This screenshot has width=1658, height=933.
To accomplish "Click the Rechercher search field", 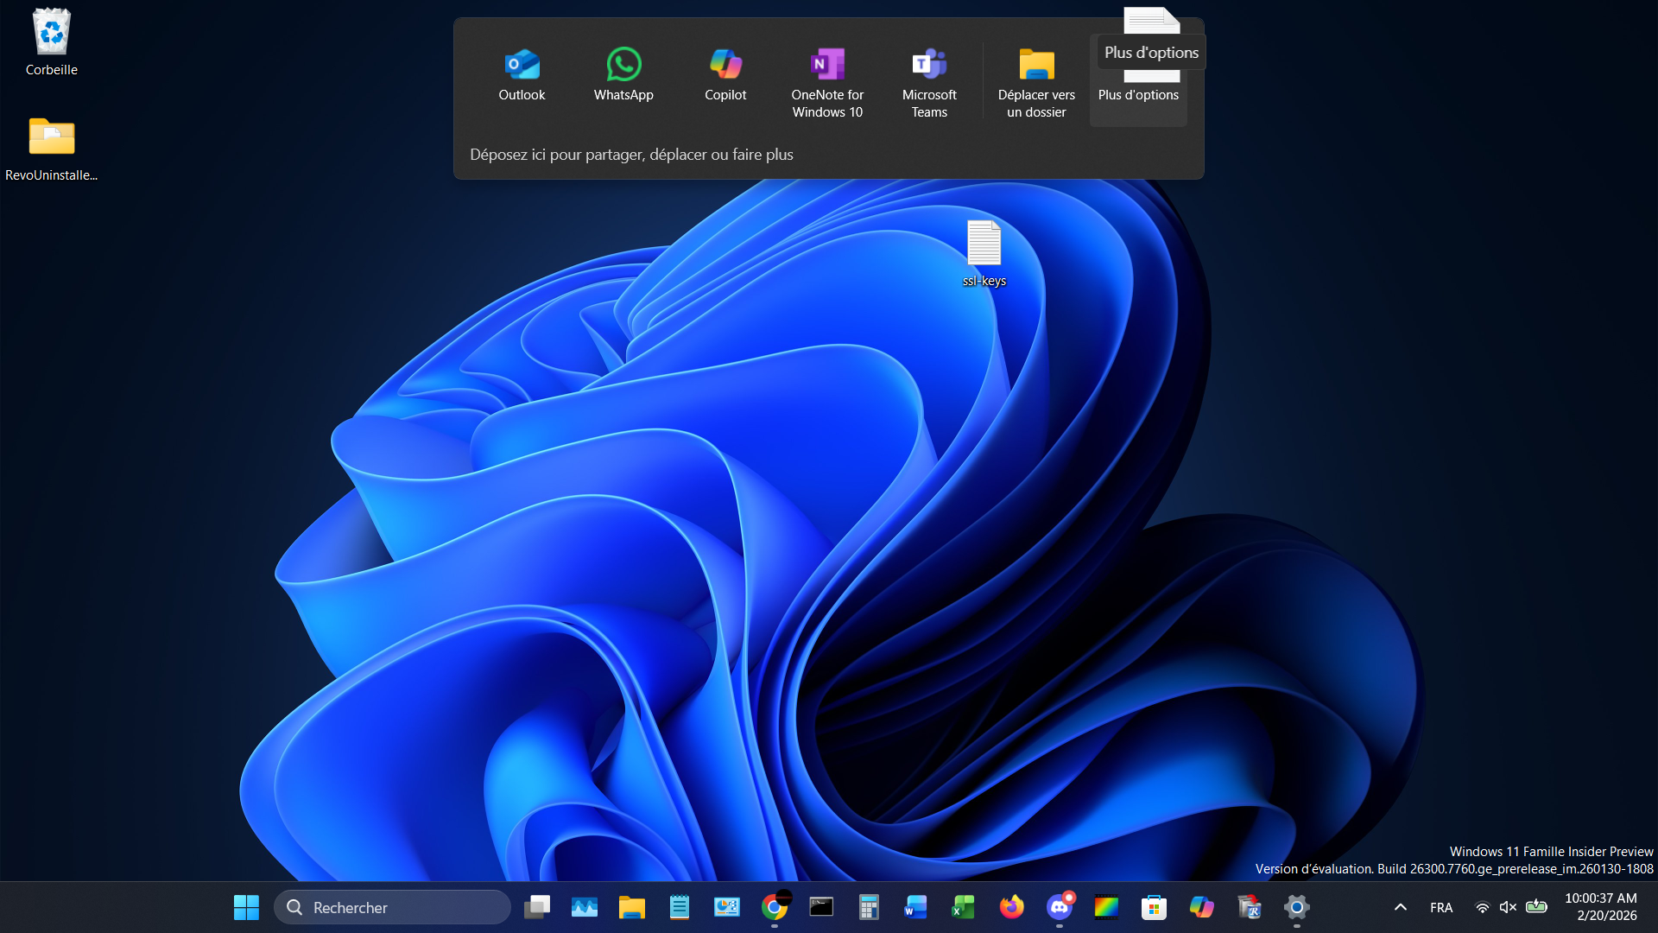I will click(x=393, y=907).
